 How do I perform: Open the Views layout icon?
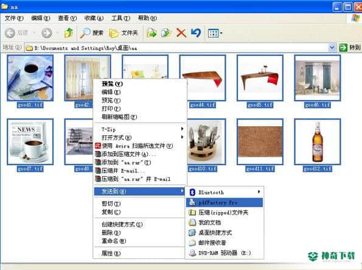tap(213, 34)
